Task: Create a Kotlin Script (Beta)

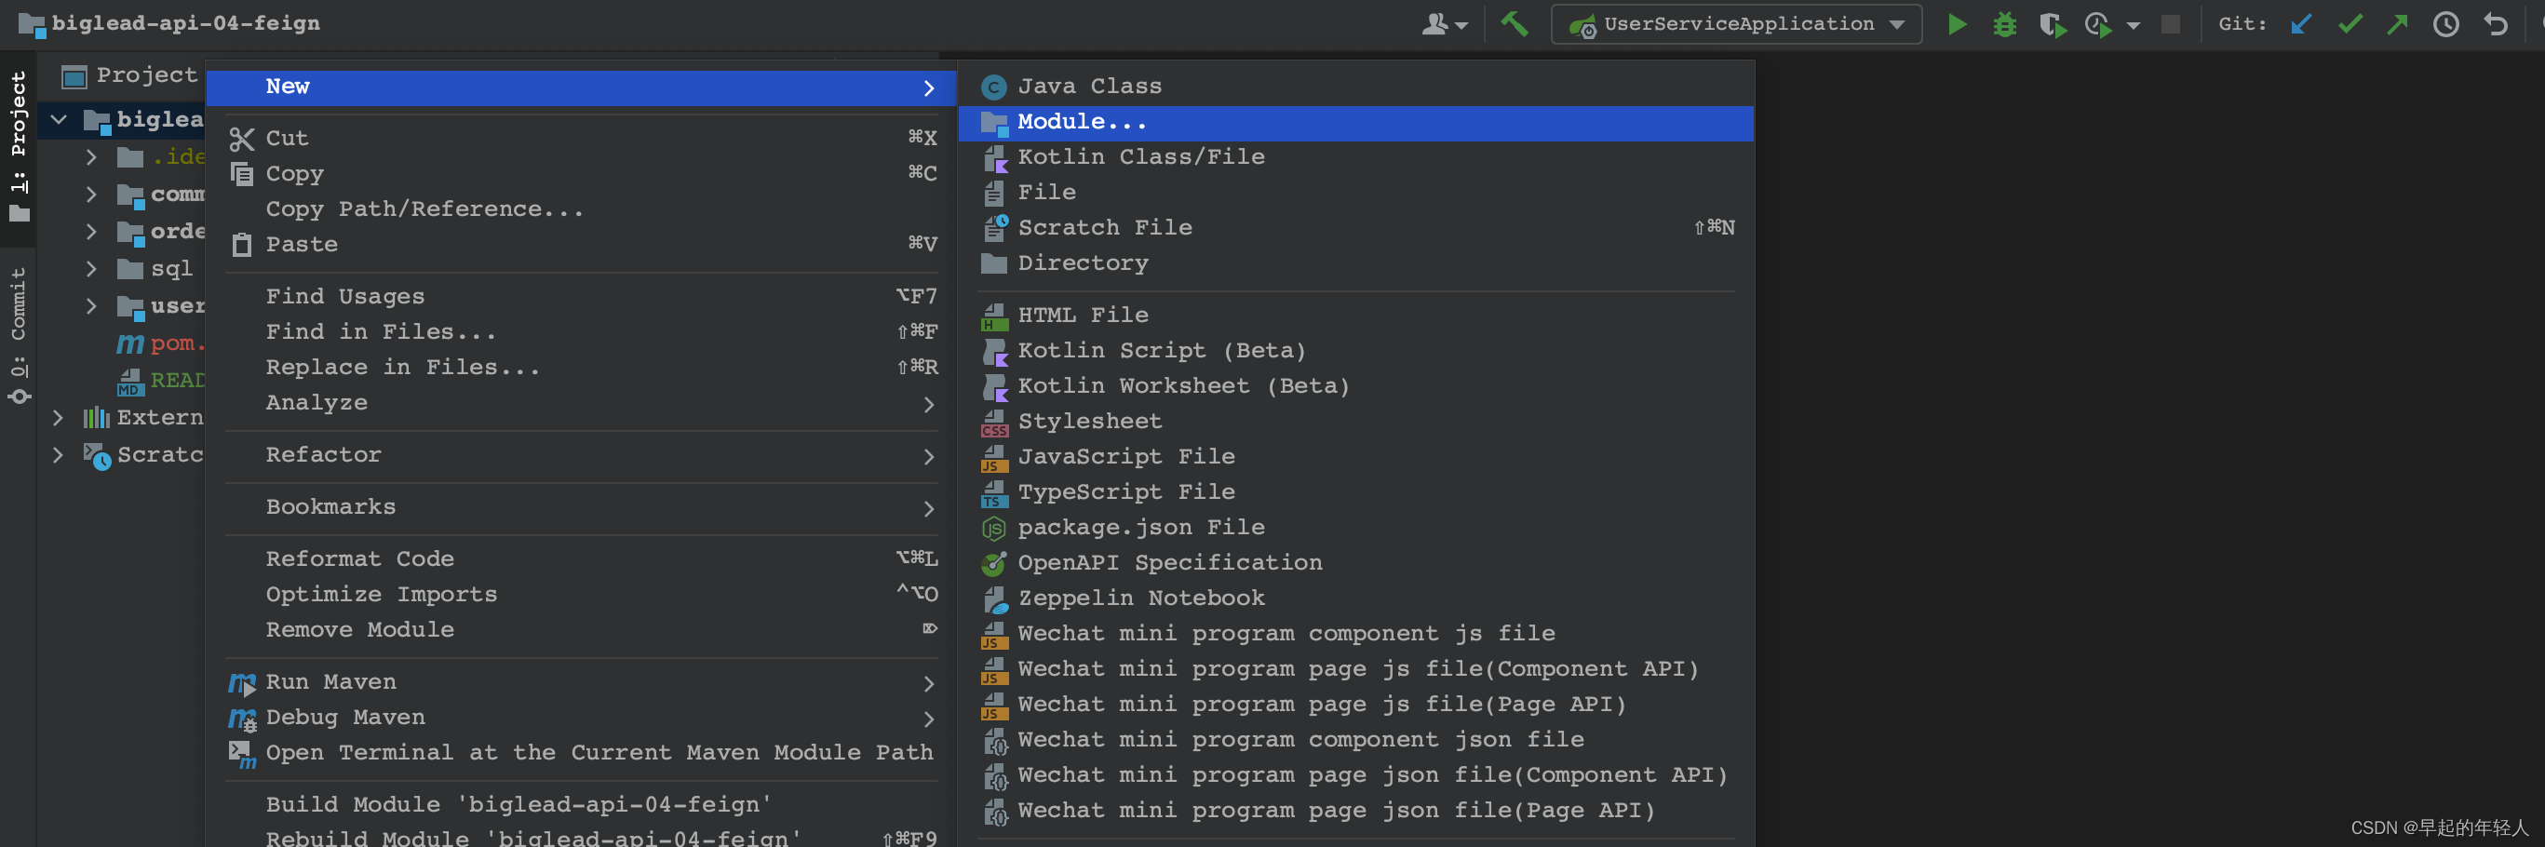Action: [1355, 351]
